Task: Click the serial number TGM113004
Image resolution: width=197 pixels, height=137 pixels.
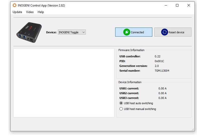Action: point(162,71)
